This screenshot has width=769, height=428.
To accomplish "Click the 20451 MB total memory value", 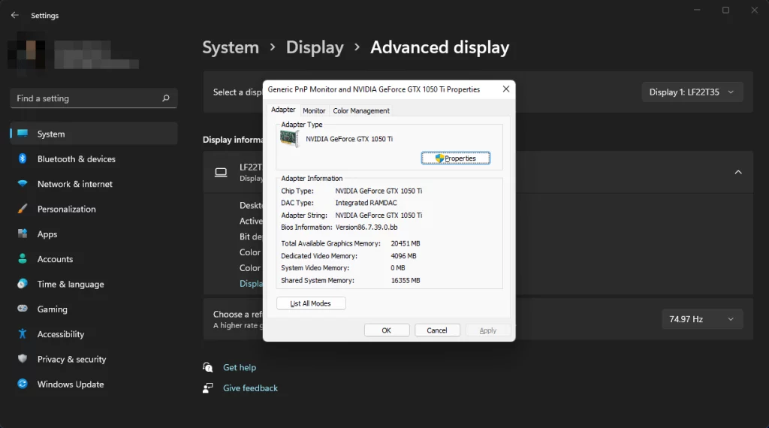I will coord(405,243).
